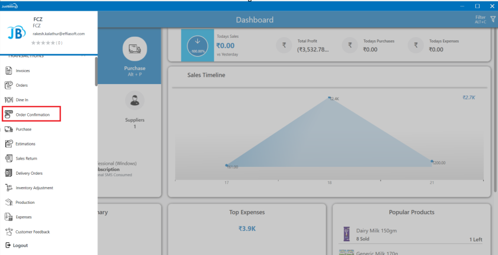The width and height of the screenshot is (498, 255).
Task: Open the Filter funnel icon
Action: [493, 20]
